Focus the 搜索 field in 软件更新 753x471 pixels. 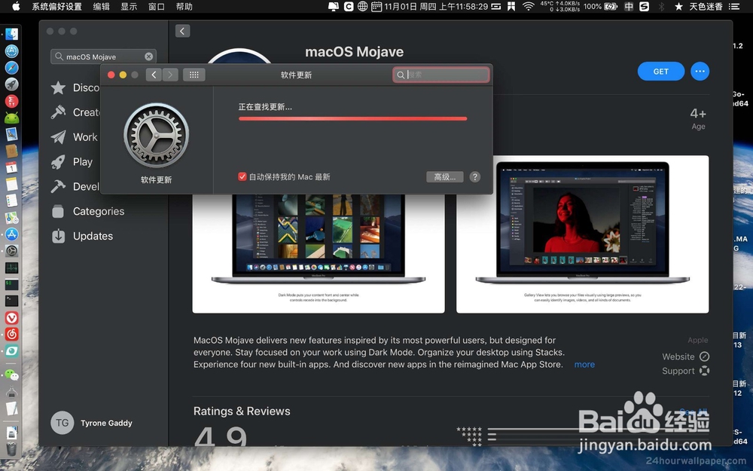point(441,75)
